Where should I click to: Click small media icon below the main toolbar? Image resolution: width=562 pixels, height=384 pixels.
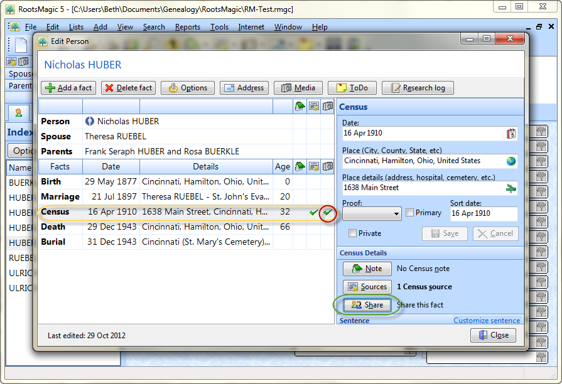[24, 61]
